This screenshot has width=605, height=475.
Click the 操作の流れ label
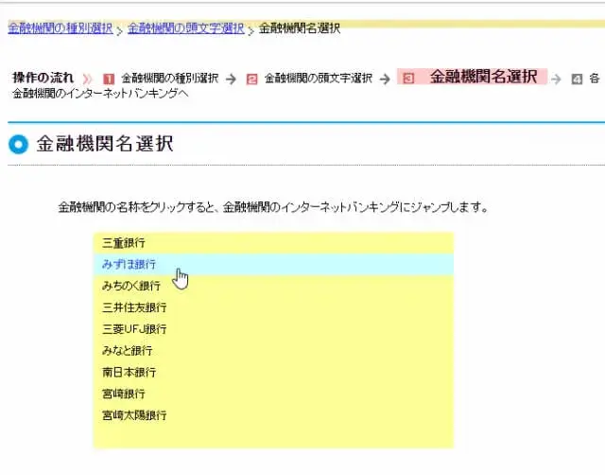(43, 78)
